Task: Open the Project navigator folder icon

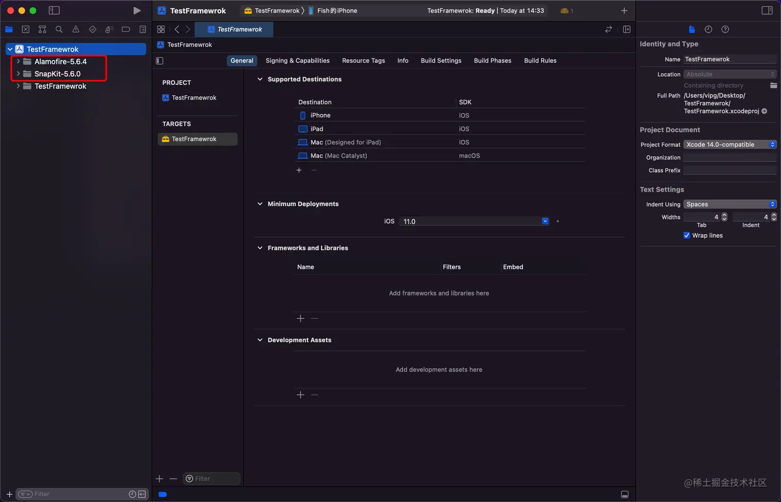Action: click(x=9, y=29)
